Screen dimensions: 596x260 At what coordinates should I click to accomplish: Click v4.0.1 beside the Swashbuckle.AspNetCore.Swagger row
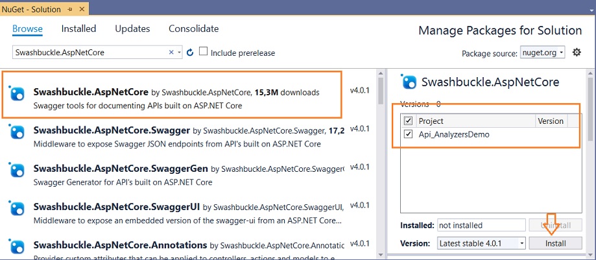(x=359, y=128)
